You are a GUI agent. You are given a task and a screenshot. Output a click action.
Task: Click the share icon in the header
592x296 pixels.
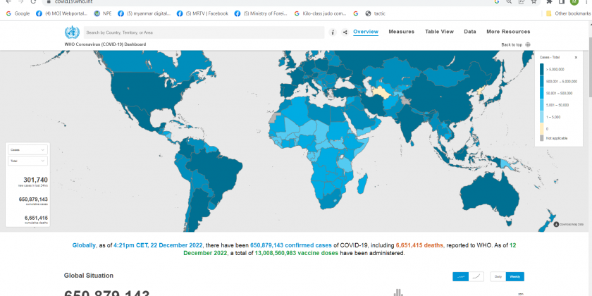[x=345, y=32]
